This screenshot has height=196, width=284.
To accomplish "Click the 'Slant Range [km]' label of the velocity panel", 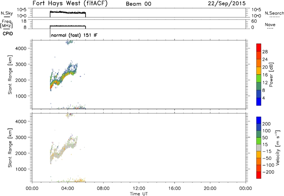I will 10,148.
